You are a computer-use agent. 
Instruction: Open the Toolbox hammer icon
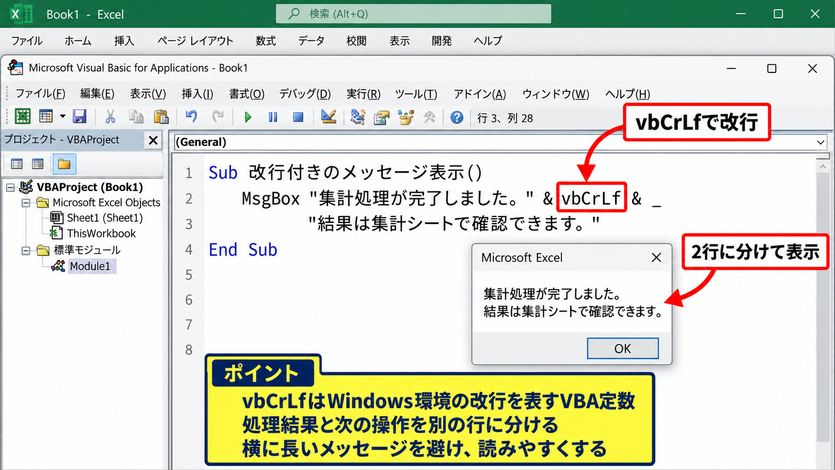(x=429, y=117)
